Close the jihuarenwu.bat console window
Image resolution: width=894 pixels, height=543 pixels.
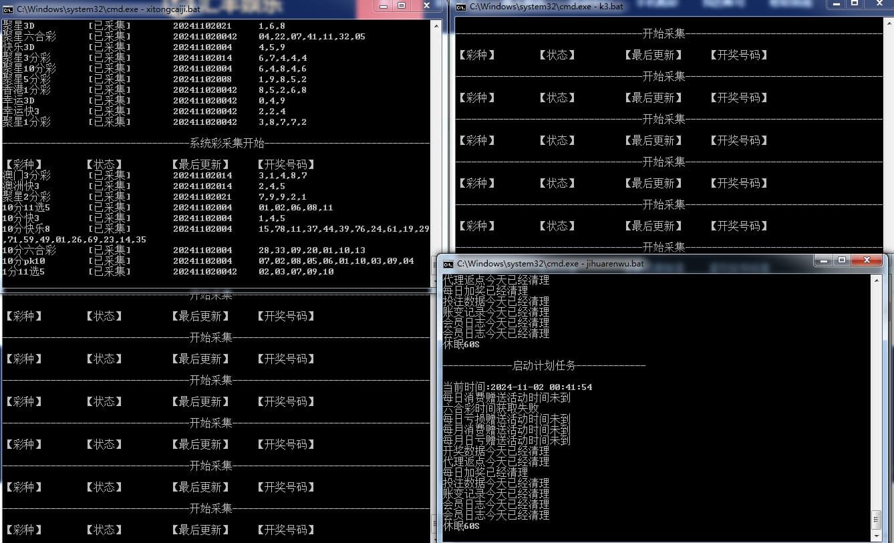868,260
